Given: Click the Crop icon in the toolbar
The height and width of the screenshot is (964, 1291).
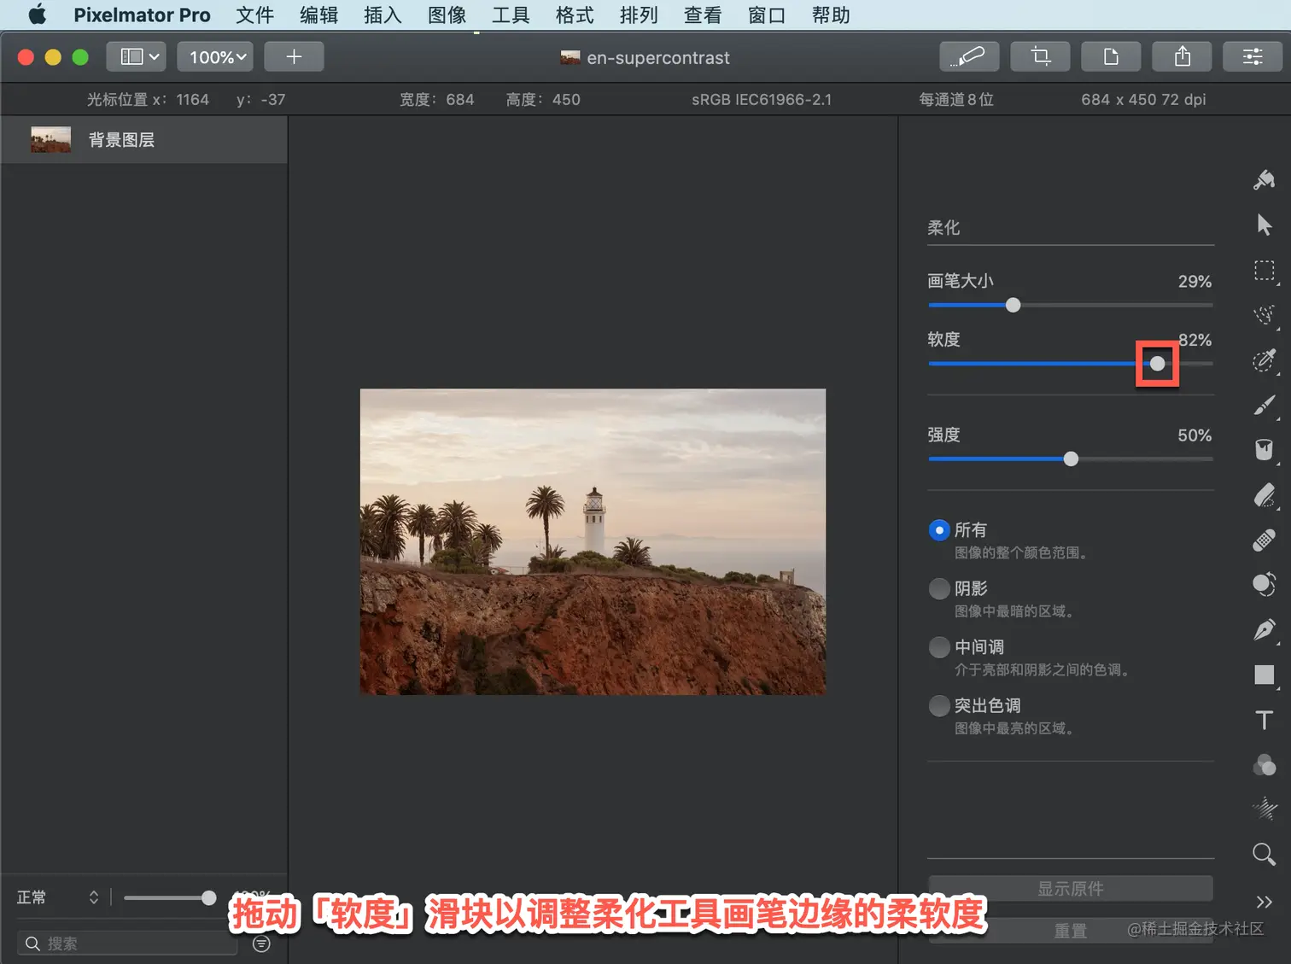Looking at the screenshot, I should (1040, 56).
